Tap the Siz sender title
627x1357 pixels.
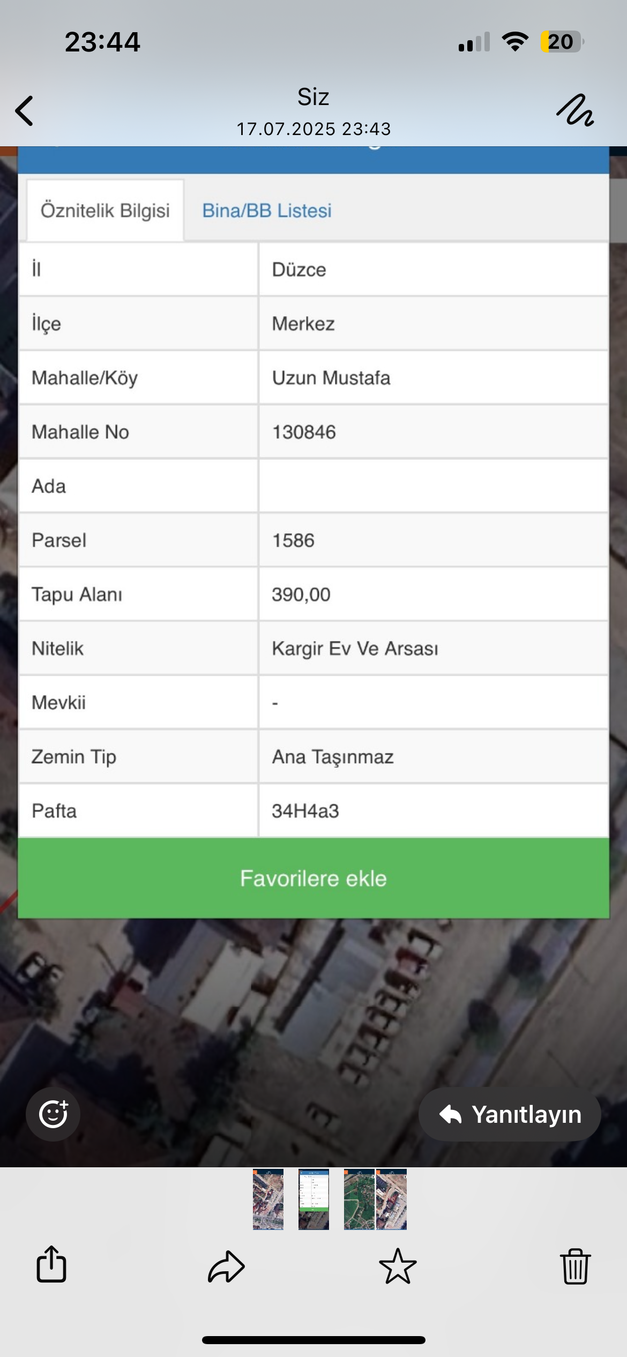313,98
